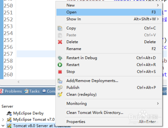Select Tomcat v8.0 Server at localhost

point(42,126)
